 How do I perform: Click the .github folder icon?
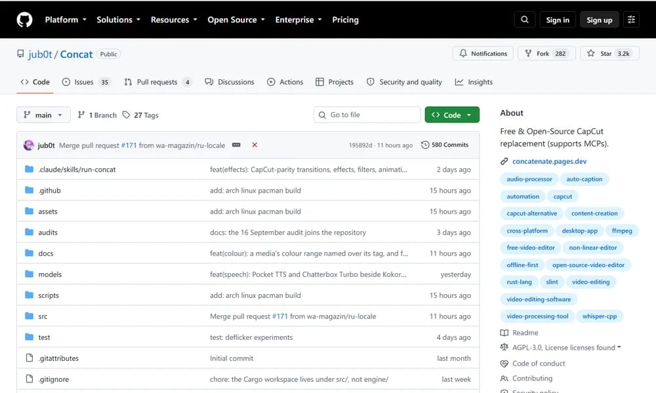(x=29, y=190)
